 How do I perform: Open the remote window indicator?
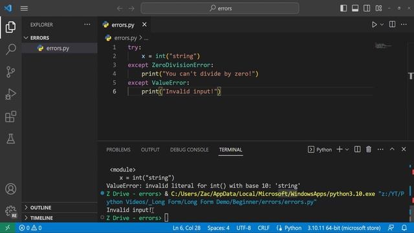click(x=7, y=228)
